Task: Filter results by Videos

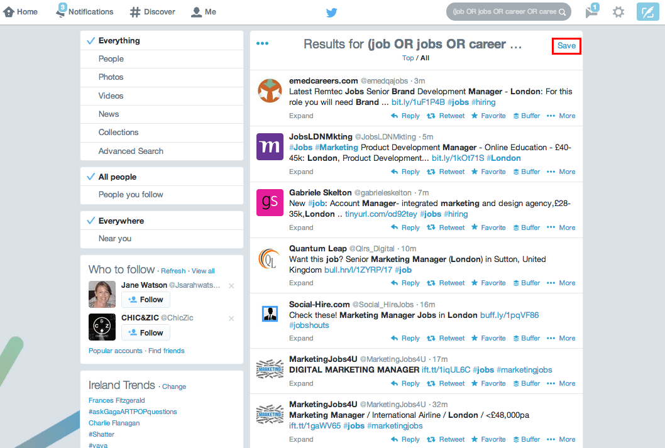Action: click(162, 96)
